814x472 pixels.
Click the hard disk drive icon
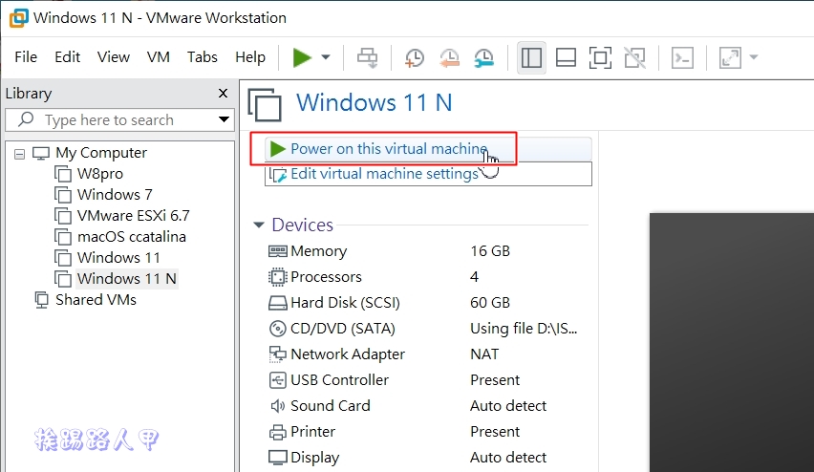click(278, 303)
